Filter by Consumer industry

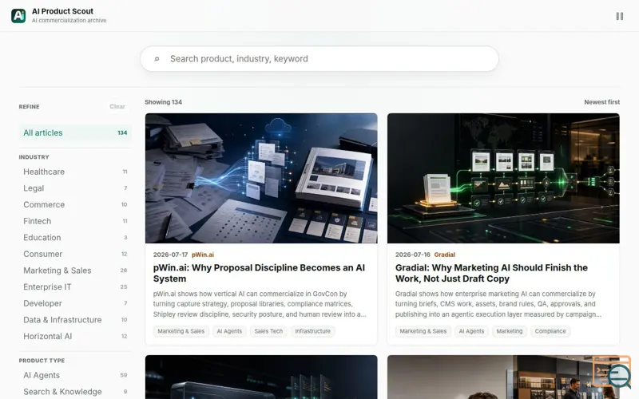[x=75, y=254]
